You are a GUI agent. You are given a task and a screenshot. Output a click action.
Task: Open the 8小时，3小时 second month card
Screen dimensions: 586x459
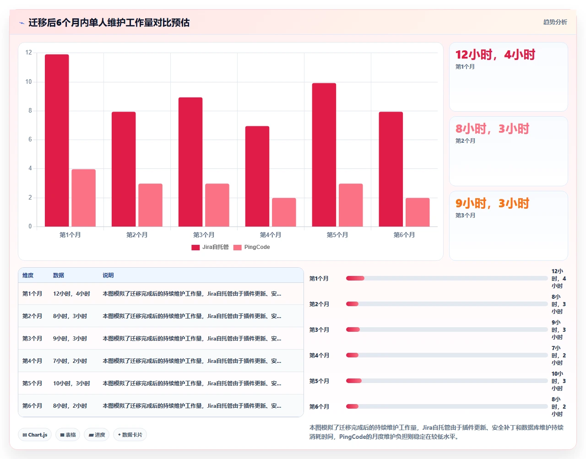tap(509, 151)
